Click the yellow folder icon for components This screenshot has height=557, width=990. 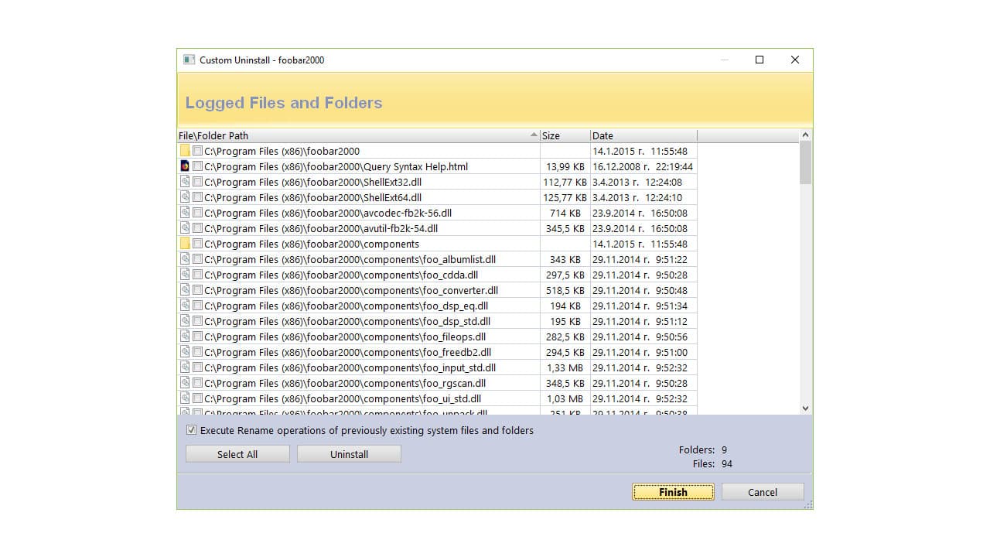tap(184, 244)
